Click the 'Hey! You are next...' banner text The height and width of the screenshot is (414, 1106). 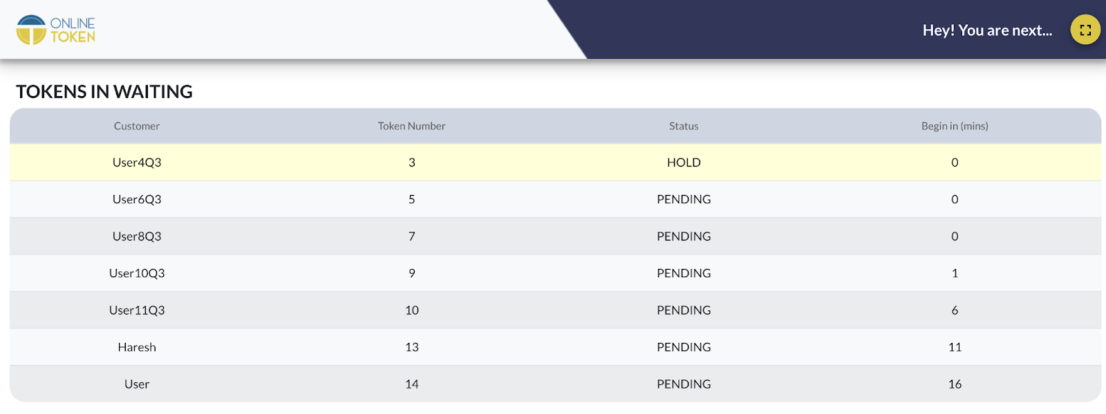click(987, 30)
